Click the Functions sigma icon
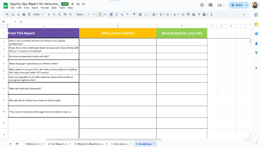The image size is (261, 147). (211, 14)
